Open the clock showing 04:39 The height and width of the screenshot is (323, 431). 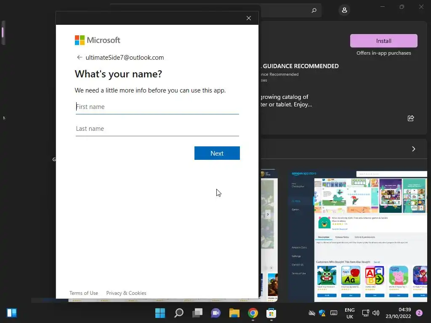(x=398, y=313)
